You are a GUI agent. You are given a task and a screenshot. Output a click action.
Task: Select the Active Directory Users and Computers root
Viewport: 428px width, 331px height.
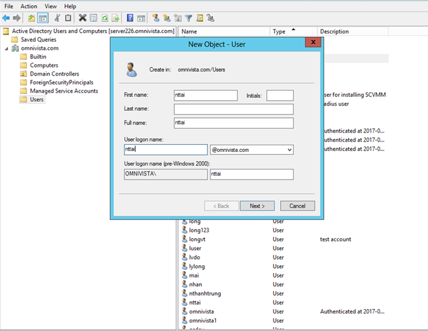point(93,31)
